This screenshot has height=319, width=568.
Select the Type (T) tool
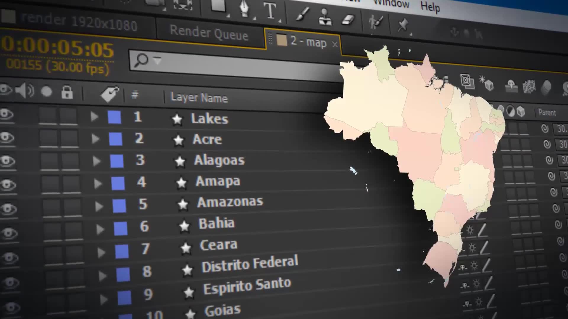[270, 11]
